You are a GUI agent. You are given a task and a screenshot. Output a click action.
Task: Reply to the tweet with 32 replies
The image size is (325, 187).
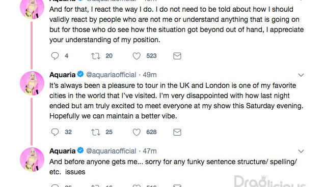point(55,132)
